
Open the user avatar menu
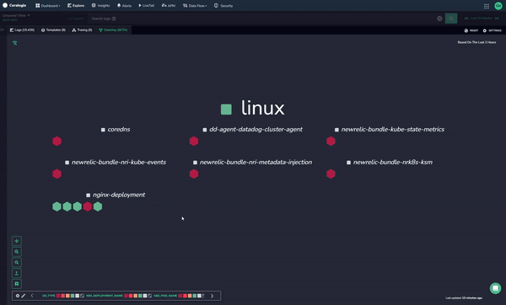pos(498,6)
